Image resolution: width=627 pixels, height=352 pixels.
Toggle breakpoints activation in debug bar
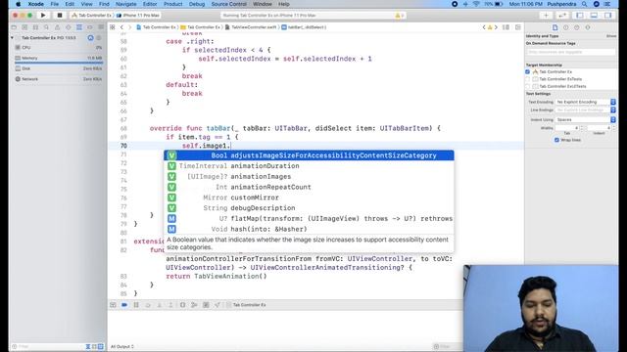coord(124,305)
